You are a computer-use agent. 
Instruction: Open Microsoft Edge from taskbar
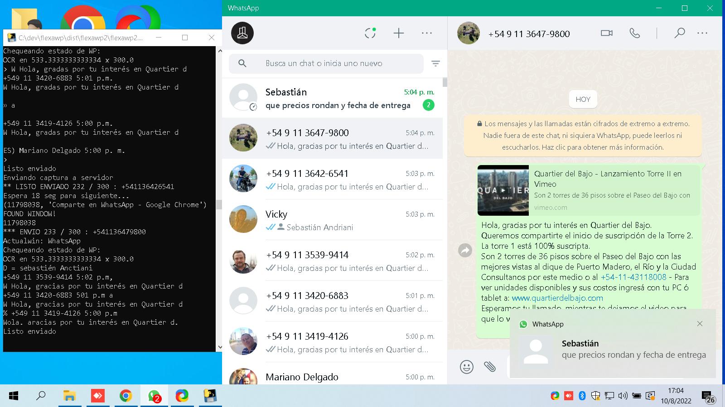[182, 396]
